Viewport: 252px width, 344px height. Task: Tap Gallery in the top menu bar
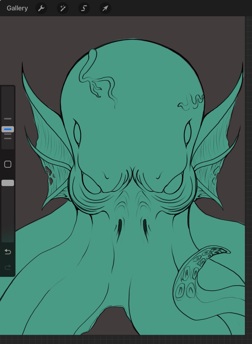click(x=17, y=8)
